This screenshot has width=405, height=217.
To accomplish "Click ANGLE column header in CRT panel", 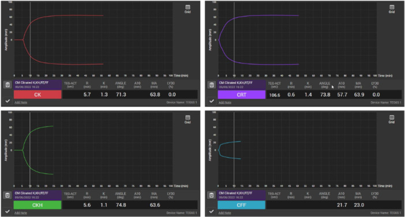I will click(x=325, y=85).
